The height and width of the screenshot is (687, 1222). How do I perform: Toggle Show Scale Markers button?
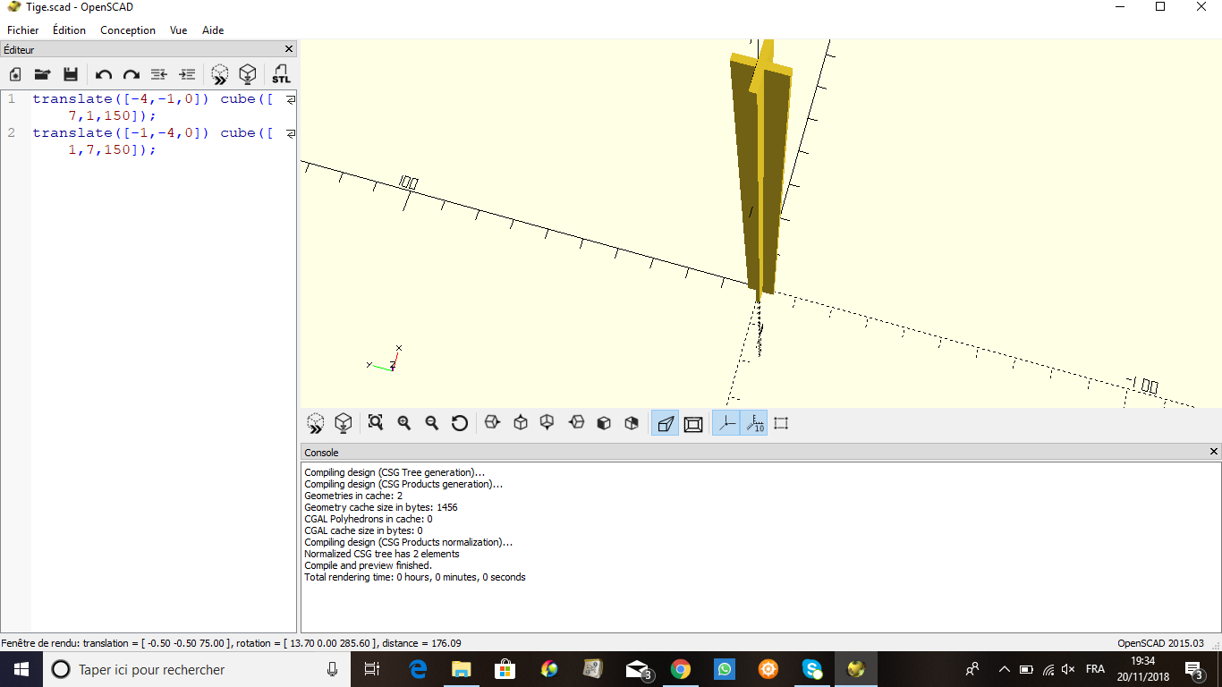(x=754, y=423)
